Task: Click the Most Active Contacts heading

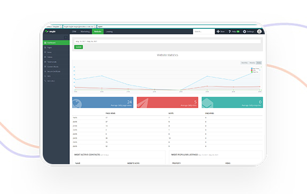Action: pyautogui.click(x=87, y=155)
